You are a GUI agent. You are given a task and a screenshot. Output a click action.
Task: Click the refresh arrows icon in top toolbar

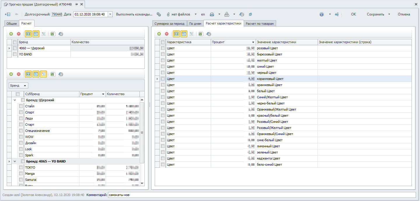(x=250, y=14)
